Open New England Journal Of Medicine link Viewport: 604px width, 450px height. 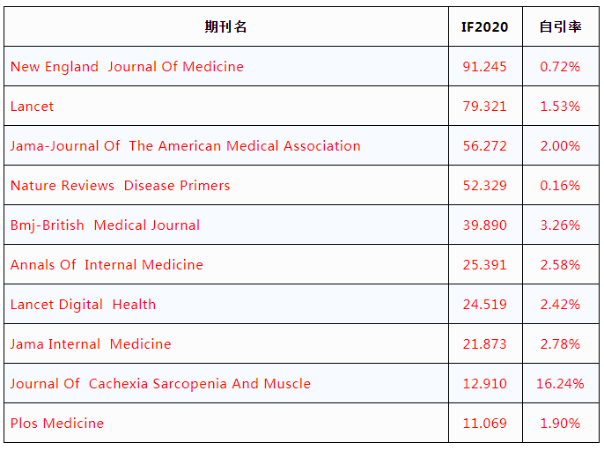[127, 67]
